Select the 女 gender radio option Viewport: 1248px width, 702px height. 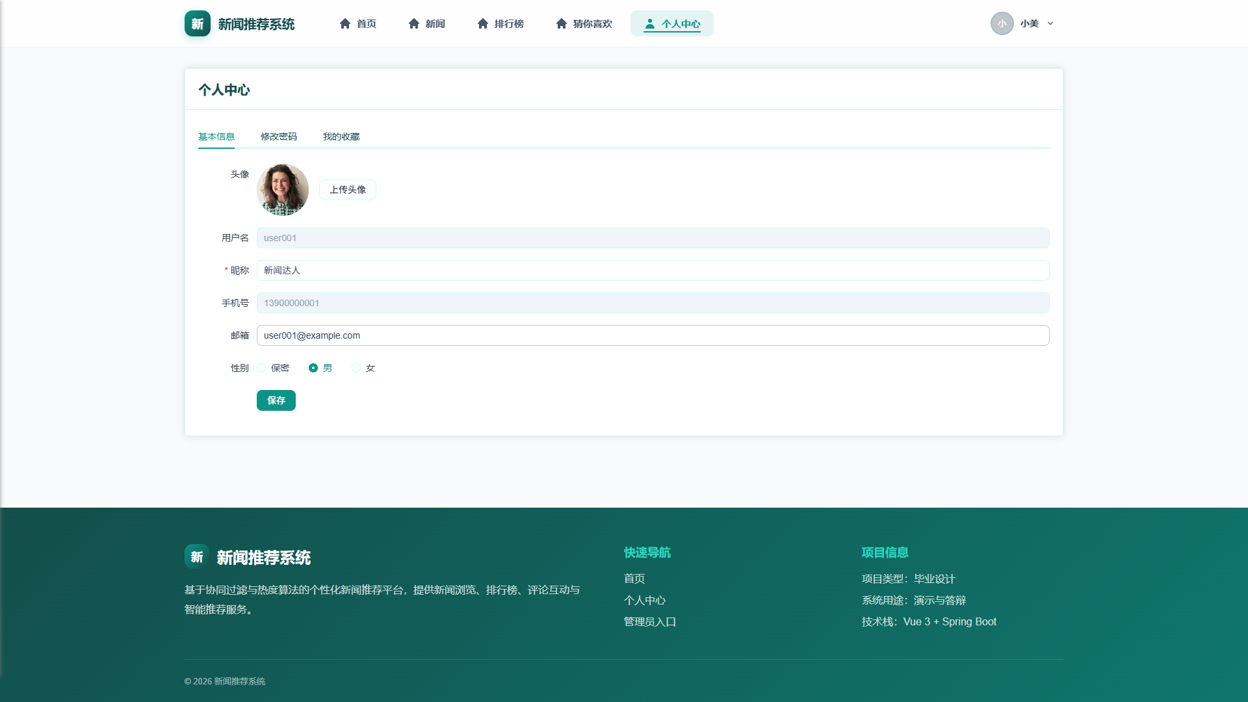pyautogui.click(x=356, y=368)
